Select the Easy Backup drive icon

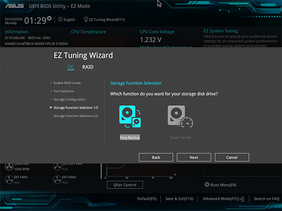click(x=130, y=116)
